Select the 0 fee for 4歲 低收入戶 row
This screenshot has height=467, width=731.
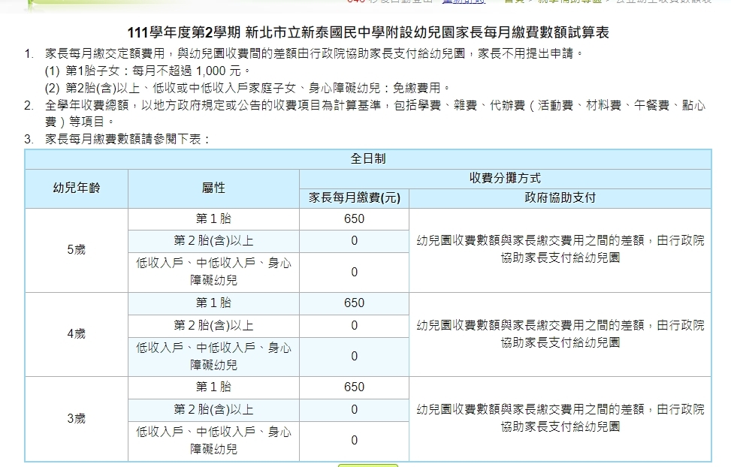coord(355,357)
